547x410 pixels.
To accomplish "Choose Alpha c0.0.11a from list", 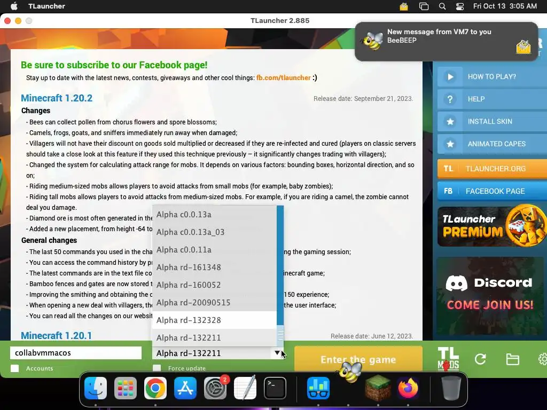I will pyautogui.click(x=214, y=250).
